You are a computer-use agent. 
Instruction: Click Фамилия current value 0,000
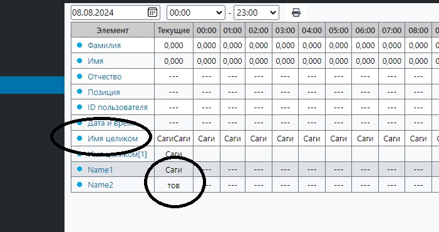coord(173,45)
